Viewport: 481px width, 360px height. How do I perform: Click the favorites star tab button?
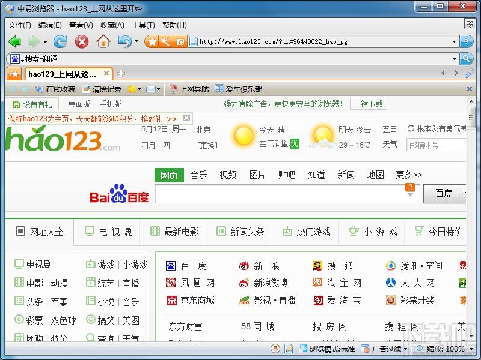[14, 73]
